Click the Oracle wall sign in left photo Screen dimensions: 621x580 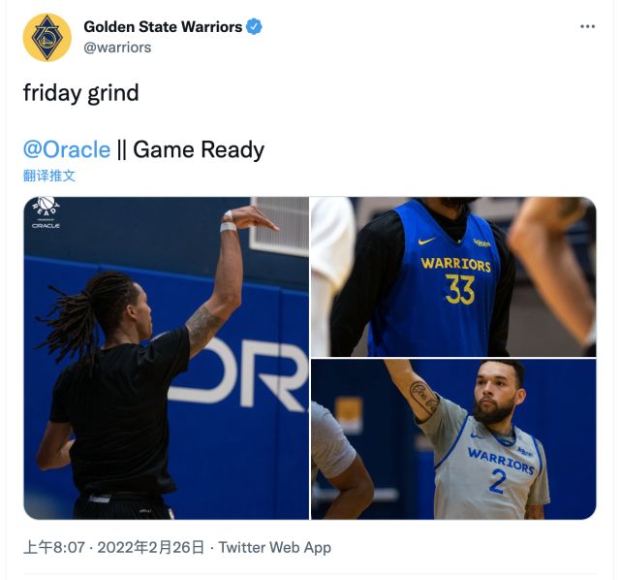237,374
